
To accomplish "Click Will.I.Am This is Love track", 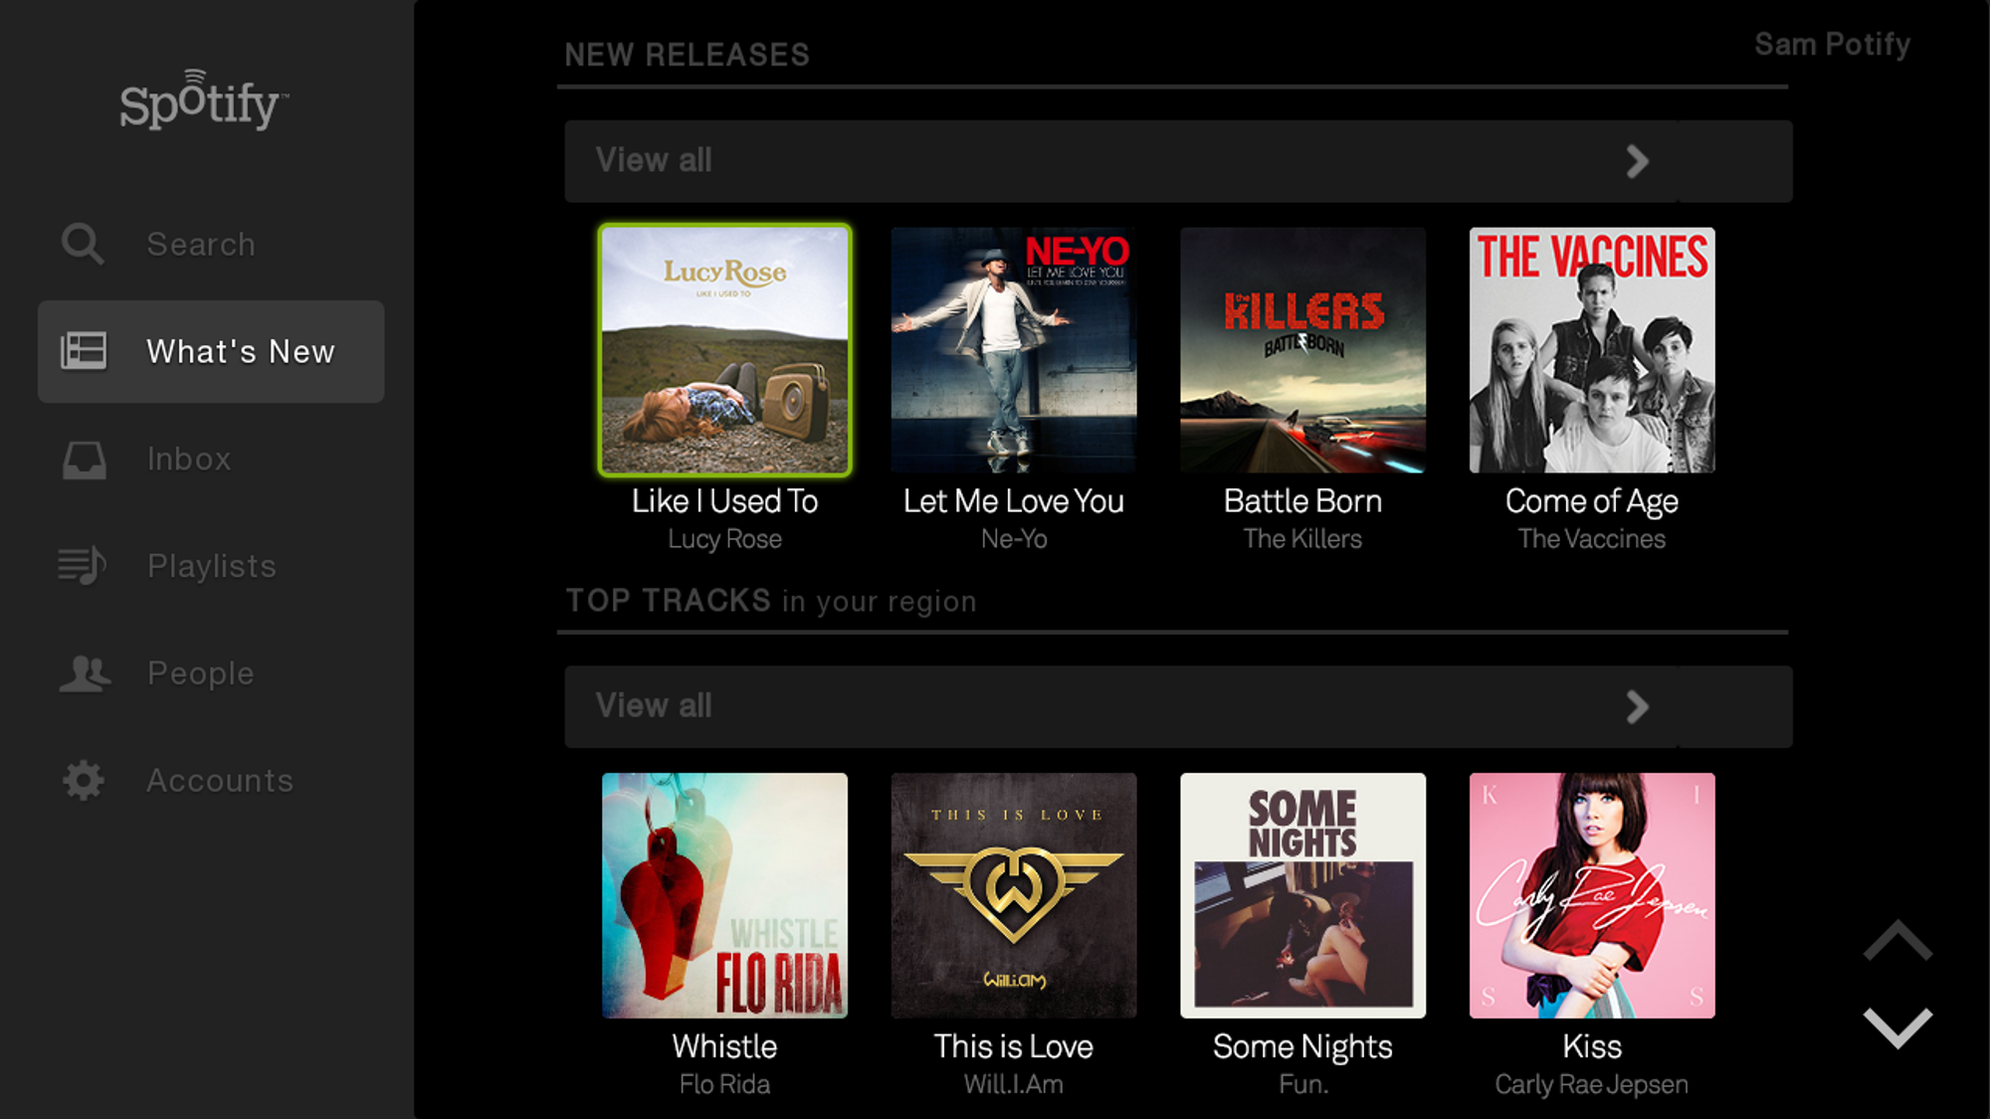I will 1014,895.
